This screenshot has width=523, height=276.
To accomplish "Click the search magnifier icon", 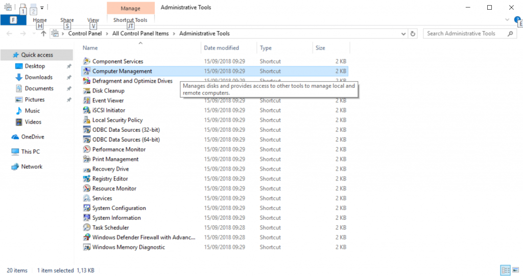I will pos(510,33).
